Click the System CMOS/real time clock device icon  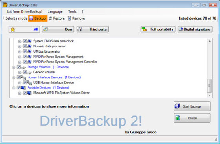click(29, 41)
